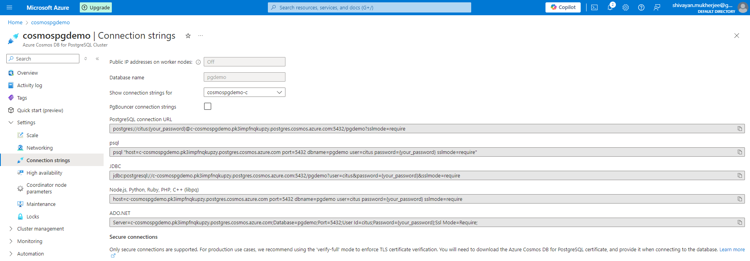The width and height of the screenshot is (750, 261).
Task: Expand the Cluster management group
Action: tap(11, 229)
